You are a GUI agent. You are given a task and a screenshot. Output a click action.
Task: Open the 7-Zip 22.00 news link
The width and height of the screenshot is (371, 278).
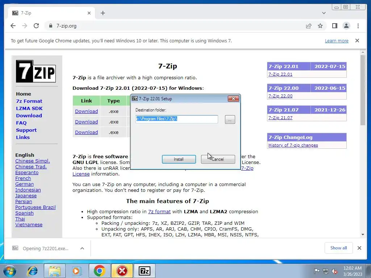[280, 96]
